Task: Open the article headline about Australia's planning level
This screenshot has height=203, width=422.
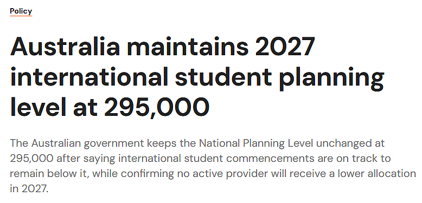Action: coord(197,76)
